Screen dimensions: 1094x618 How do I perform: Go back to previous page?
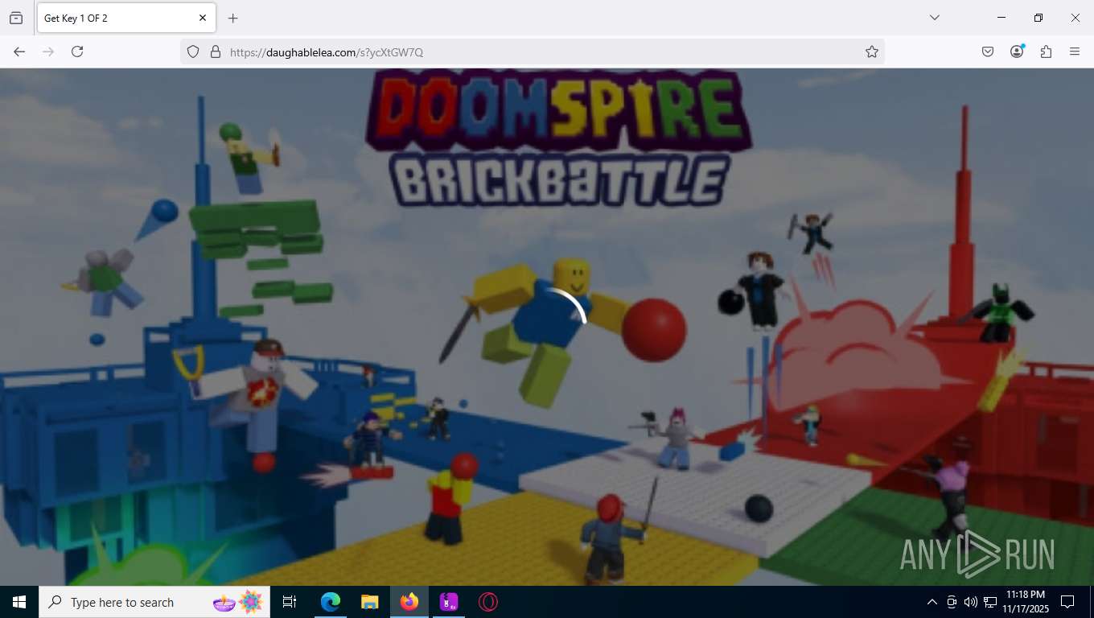(19, 51)
